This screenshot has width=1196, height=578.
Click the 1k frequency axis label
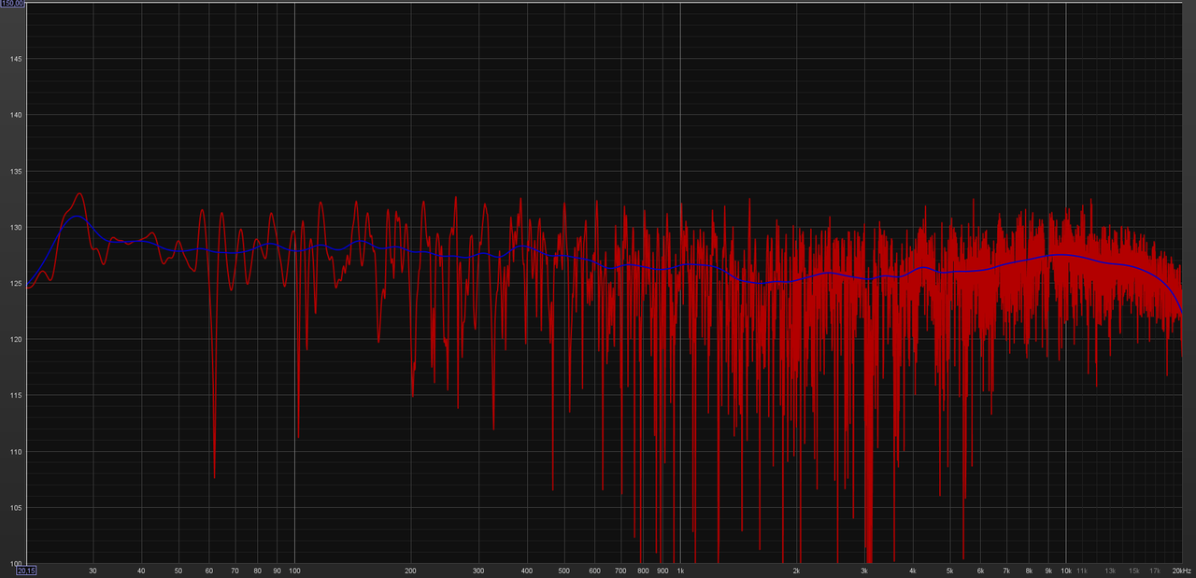[x=680, y=571]
